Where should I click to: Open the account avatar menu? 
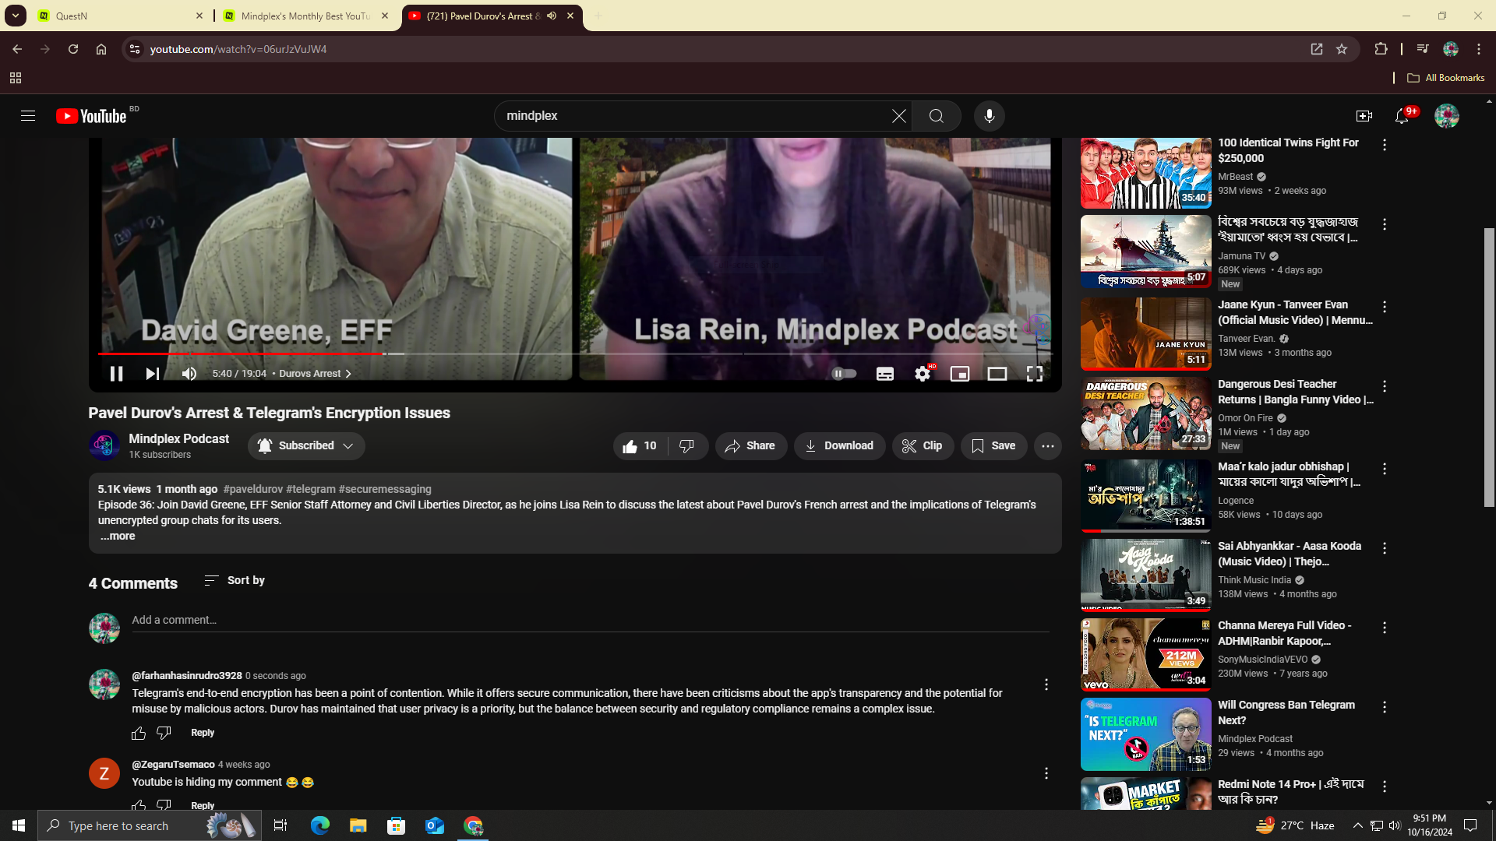point(1446,116)
